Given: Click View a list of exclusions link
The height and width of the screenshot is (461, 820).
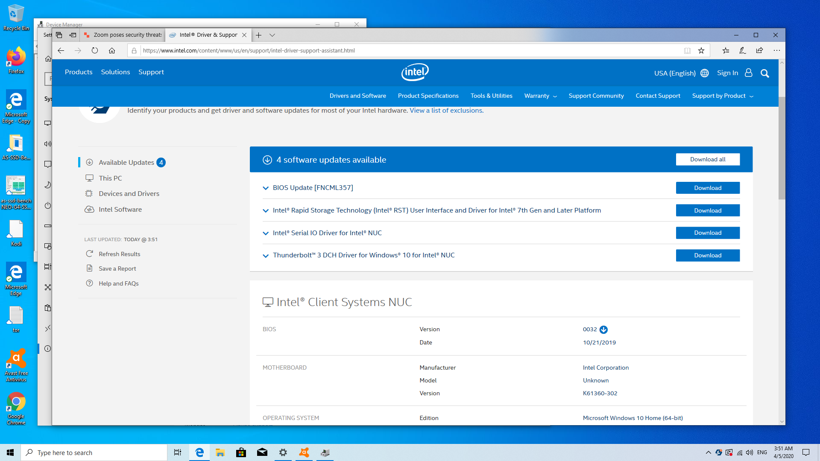Looking at the screenshot, I should (446, 111).
